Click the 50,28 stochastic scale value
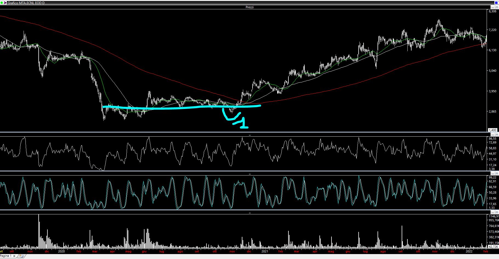The height and width of the screenshot is (259, 499). tap(492, 193)
